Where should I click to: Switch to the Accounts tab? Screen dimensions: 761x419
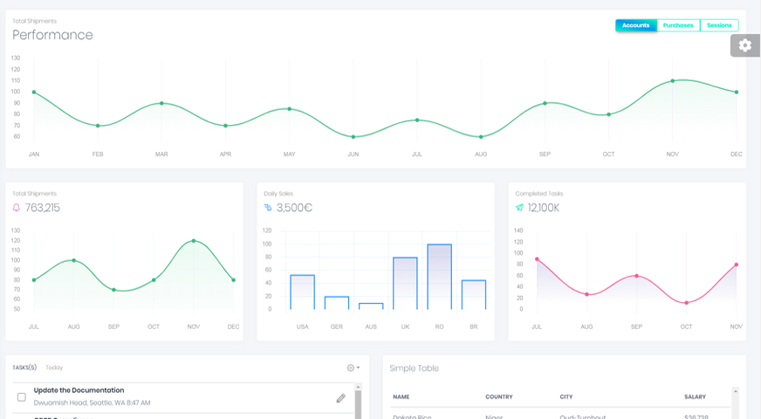635,25
